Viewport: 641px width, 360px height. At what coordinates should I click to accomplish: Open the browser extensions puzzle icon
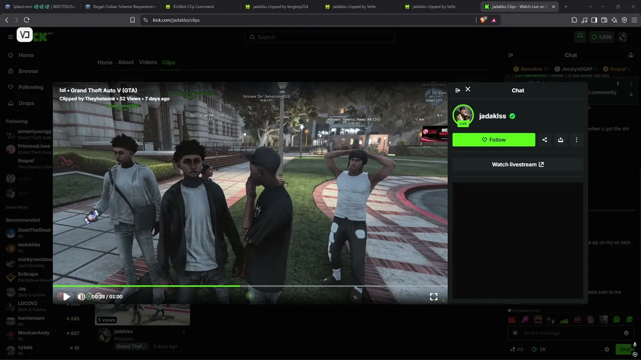click(x=574, y=20)
